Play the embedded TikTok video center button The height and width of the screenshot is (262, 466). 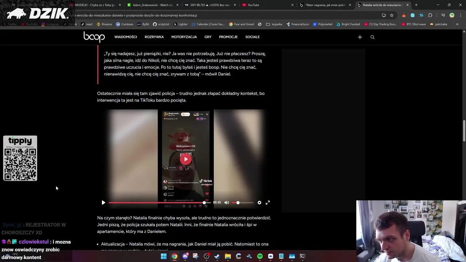pos(186,159)
